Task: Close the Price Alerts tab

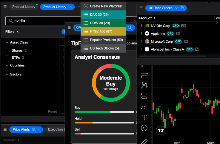Action: pyautogui.click(x=39, y=130)
